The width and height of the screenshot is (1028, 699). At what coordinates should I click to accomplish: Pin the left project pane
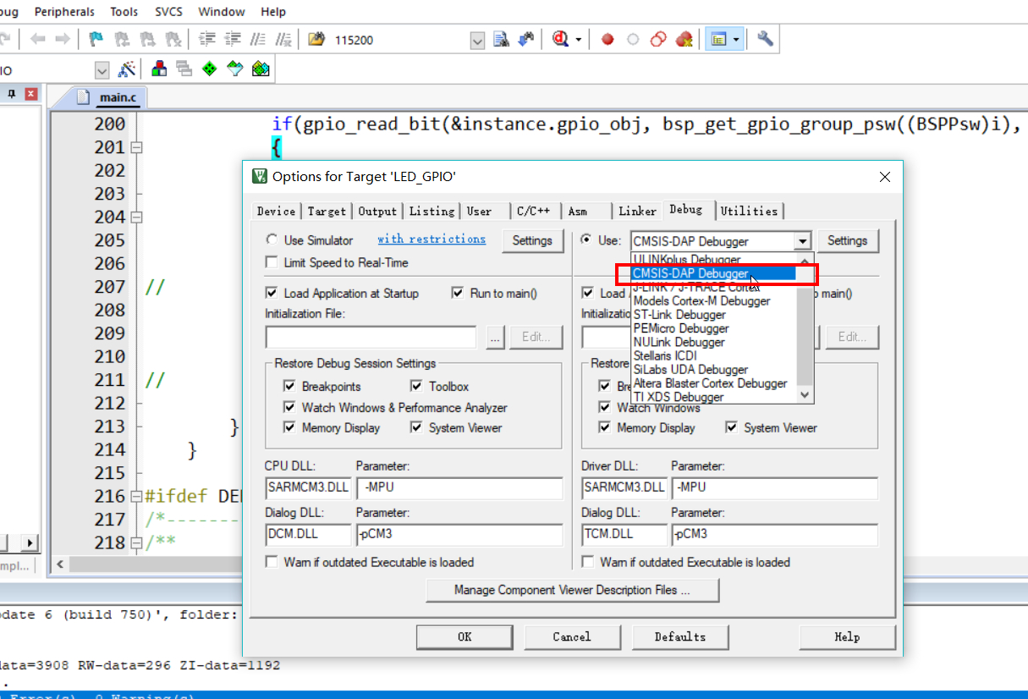tap(12, 94)
